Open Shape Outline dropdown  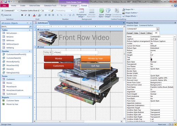(130, 13)
